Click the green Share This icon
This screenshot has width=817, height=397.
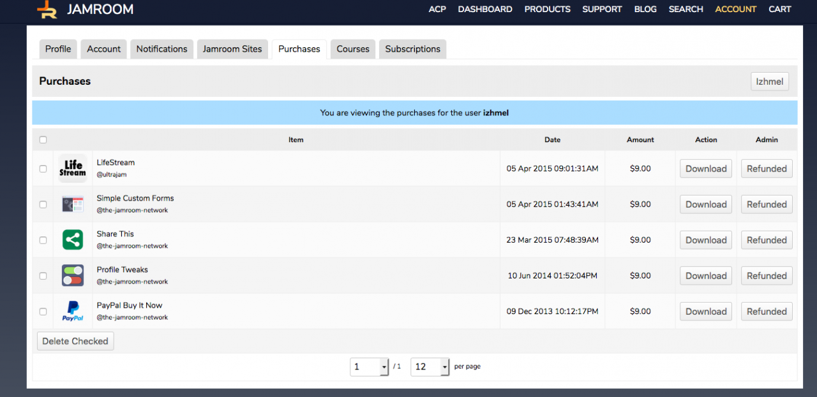(73, 240)
